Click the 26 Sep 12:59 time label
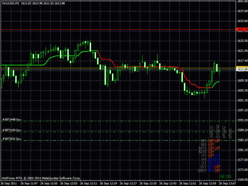 pyautogui.click(x=208, y=184)
